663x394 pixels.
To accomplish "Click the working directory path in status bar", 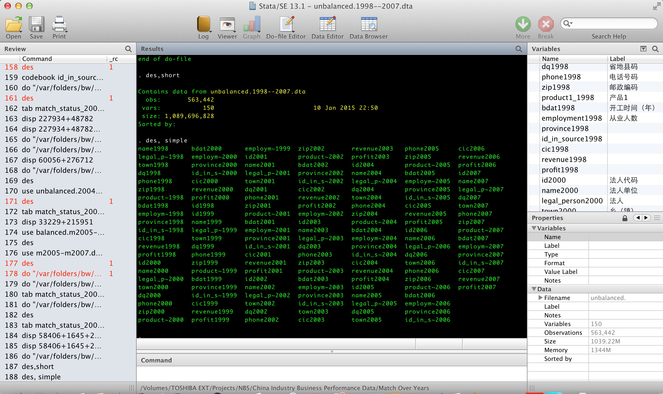I will (285, 388).
